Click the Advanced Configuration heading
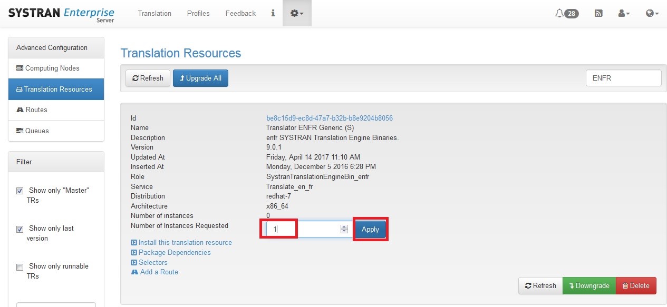Image resolution: width=667 pixels, height=307 pixels. pyautogui.click(x=52, y=47)
